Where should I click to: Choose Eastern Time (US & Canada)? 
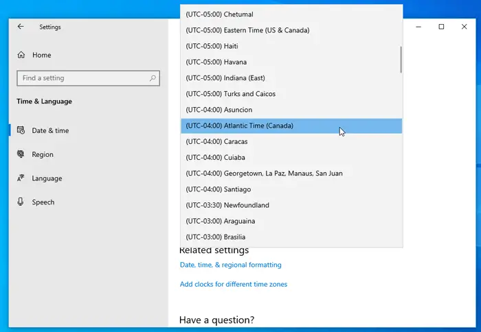[291, 30]
